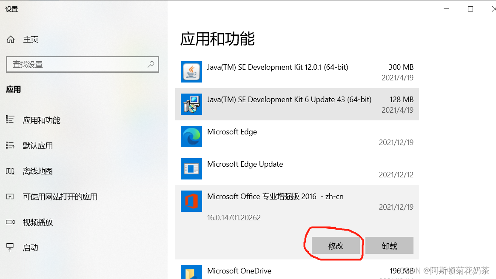
Task: Click the magnifier icon in the search box
Action: coord(151,64)
